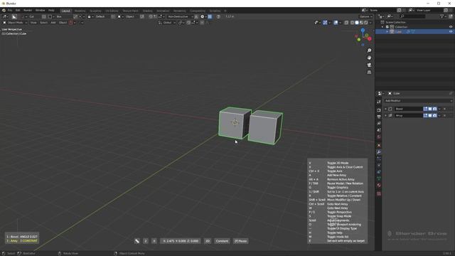
Task: Open the View menu in viewport header
Action: 33,23
